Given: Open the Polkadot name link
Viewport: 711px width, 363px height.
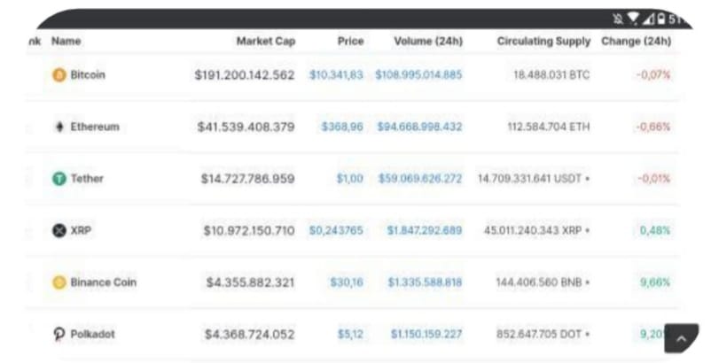Looking at the screenshot, I should point(92,334).
